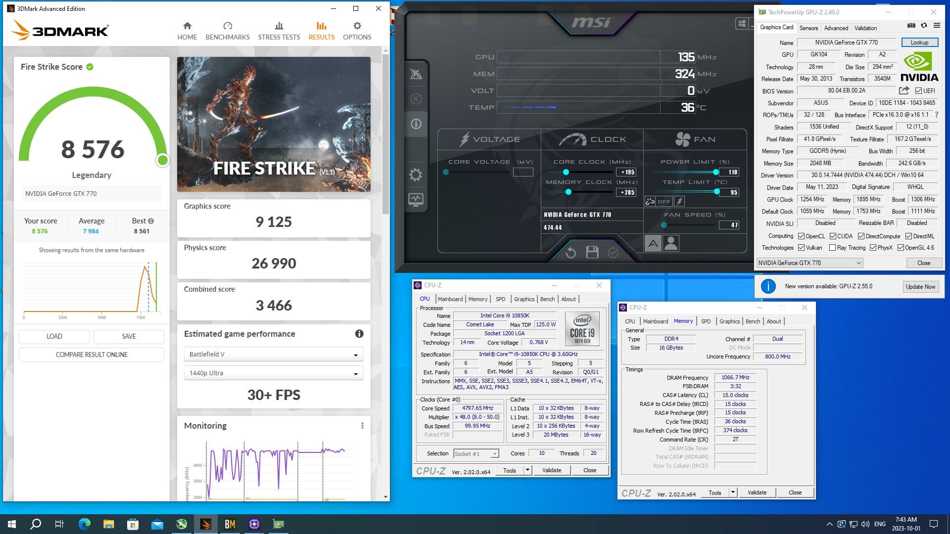The height and width of the screenshot is (534, 950).
Task: Expand Tools dropdown arrow in CPU-Z Memory window
Action: click(733, 492)
